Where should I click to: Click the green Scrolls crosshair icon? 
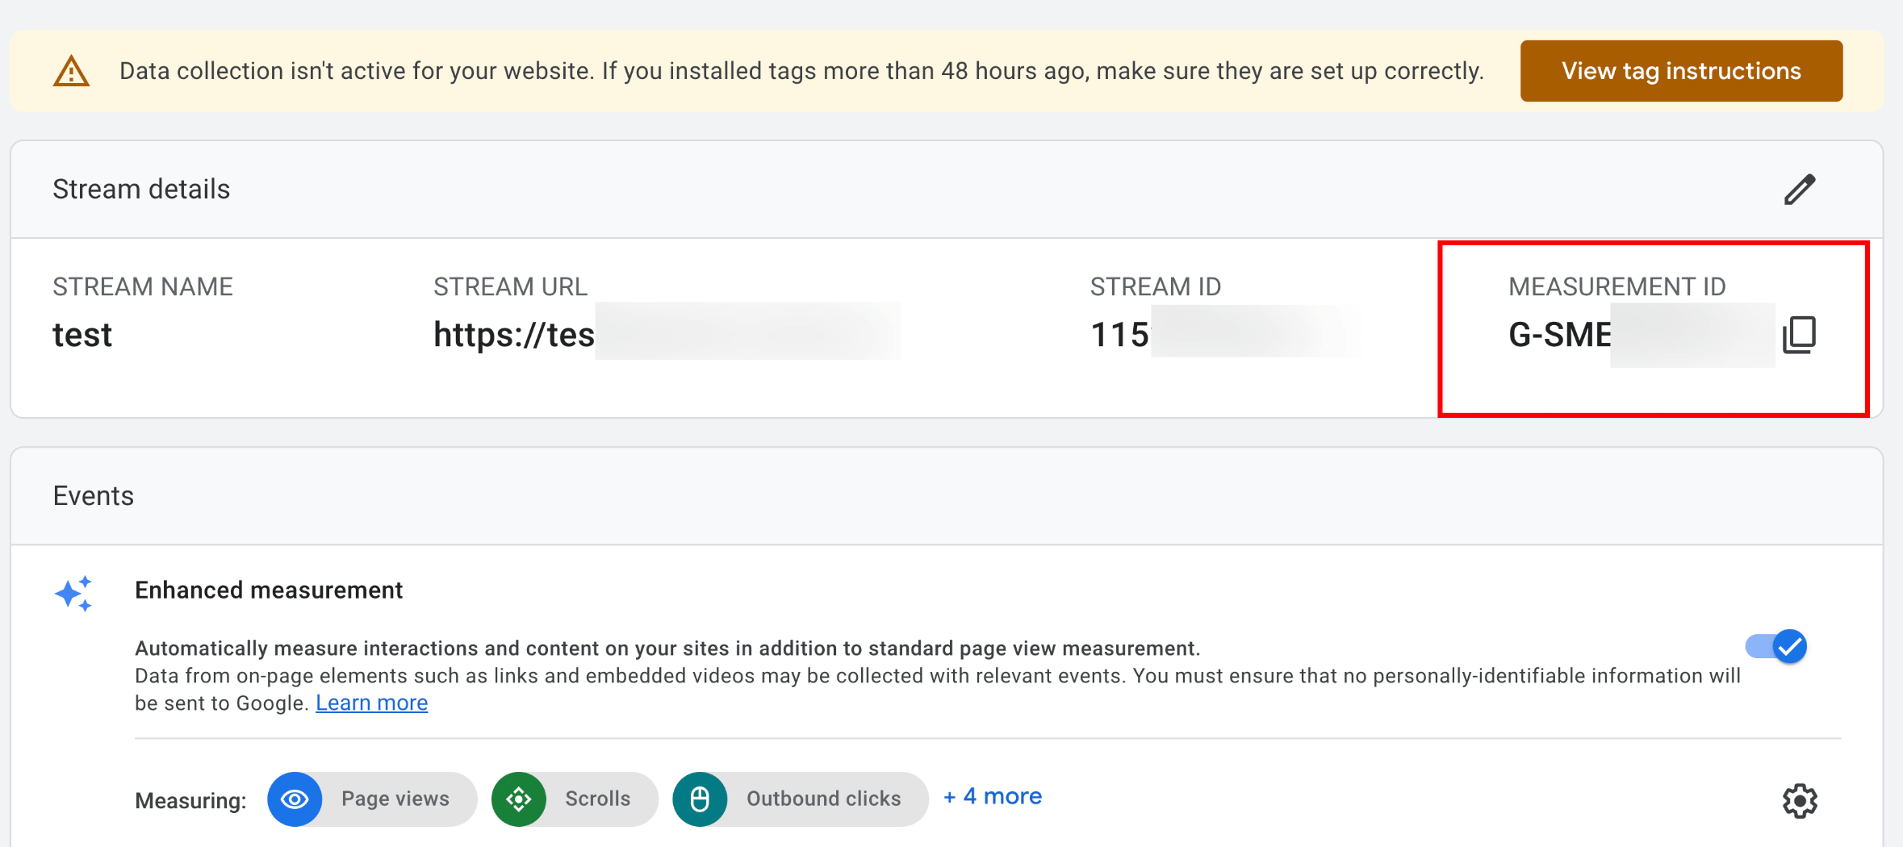pyautogui.click(x=519, y=799)
